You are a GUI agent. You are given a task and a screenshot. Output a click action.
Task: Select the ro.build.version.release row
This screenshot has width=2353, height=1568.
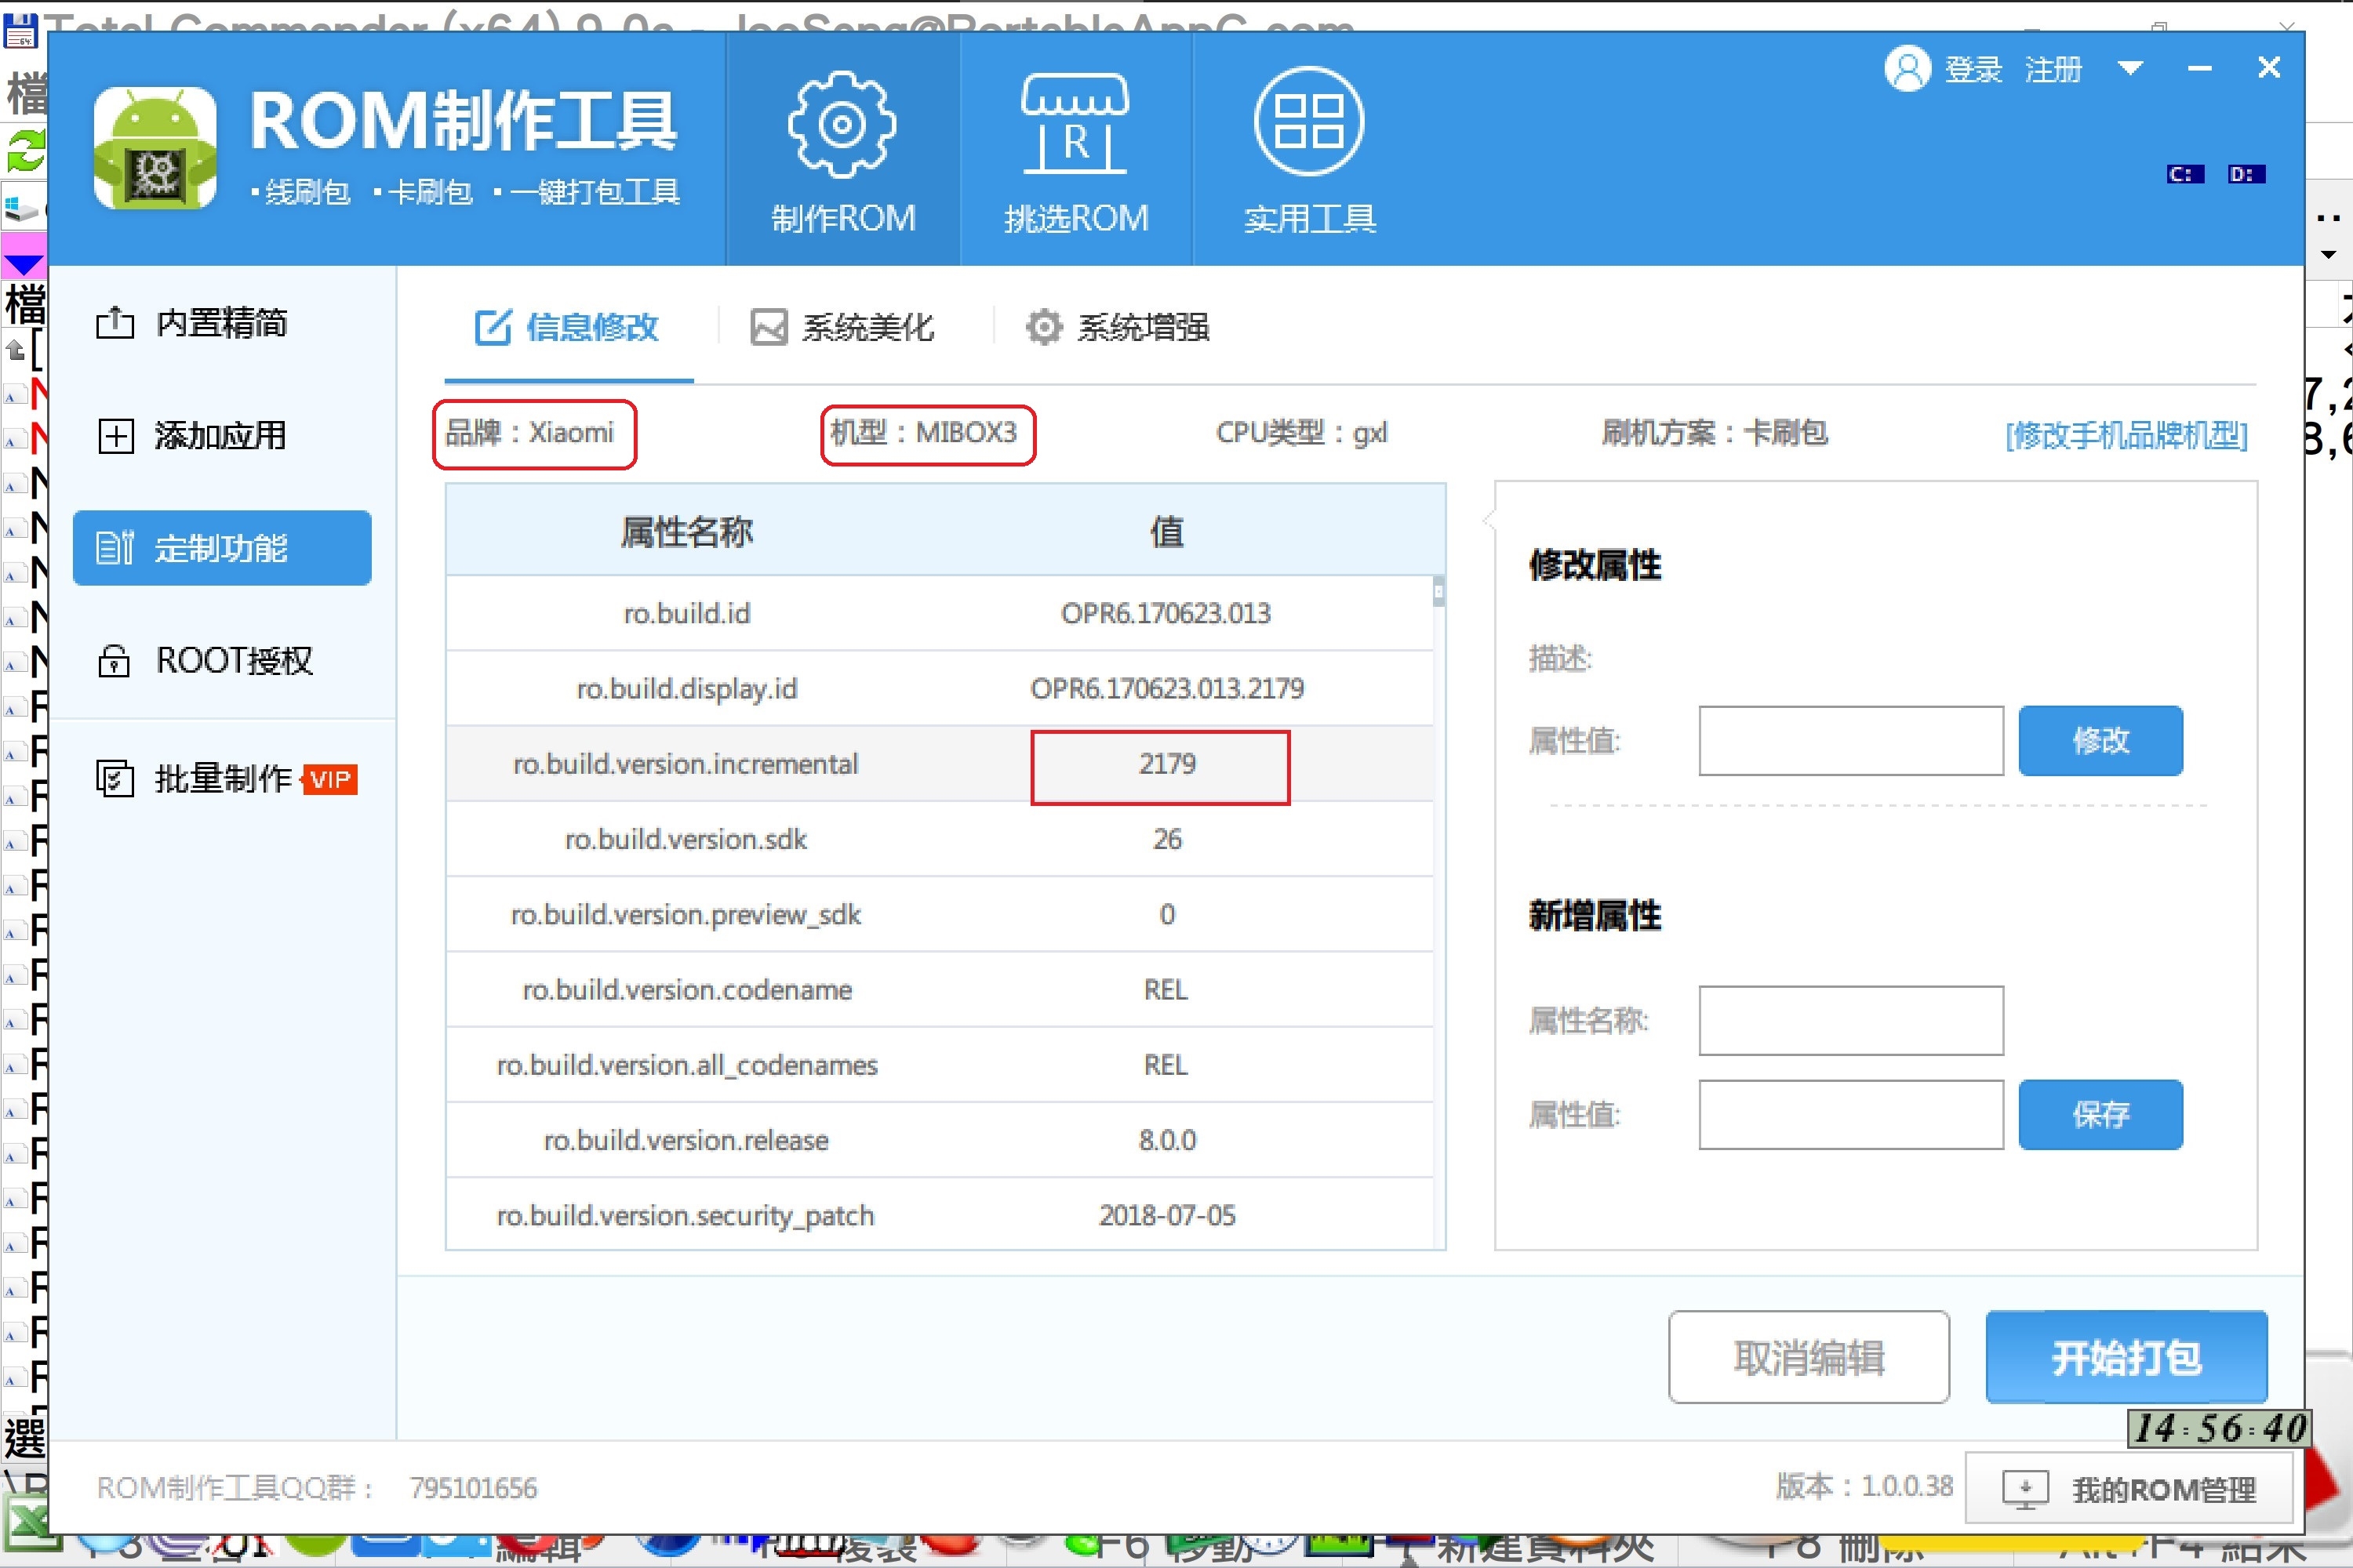[940, 1140]
